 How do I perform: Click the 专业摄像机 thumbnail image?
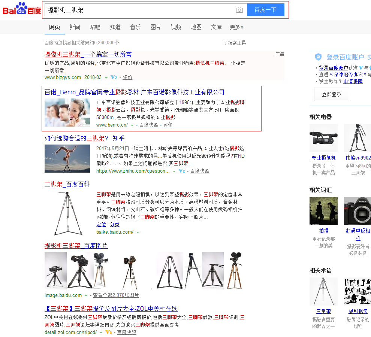click(x=323, y=138)
